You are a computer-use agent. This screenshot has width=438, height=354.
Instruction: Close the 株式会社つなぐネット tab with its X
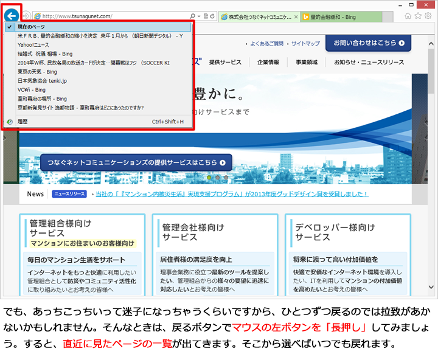[x=296, y=17]
